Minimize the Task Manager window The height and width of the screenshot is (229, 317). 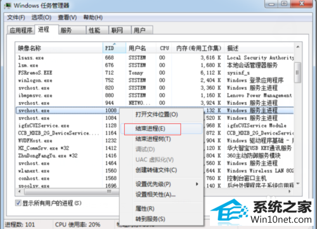(x=272, y=4)
